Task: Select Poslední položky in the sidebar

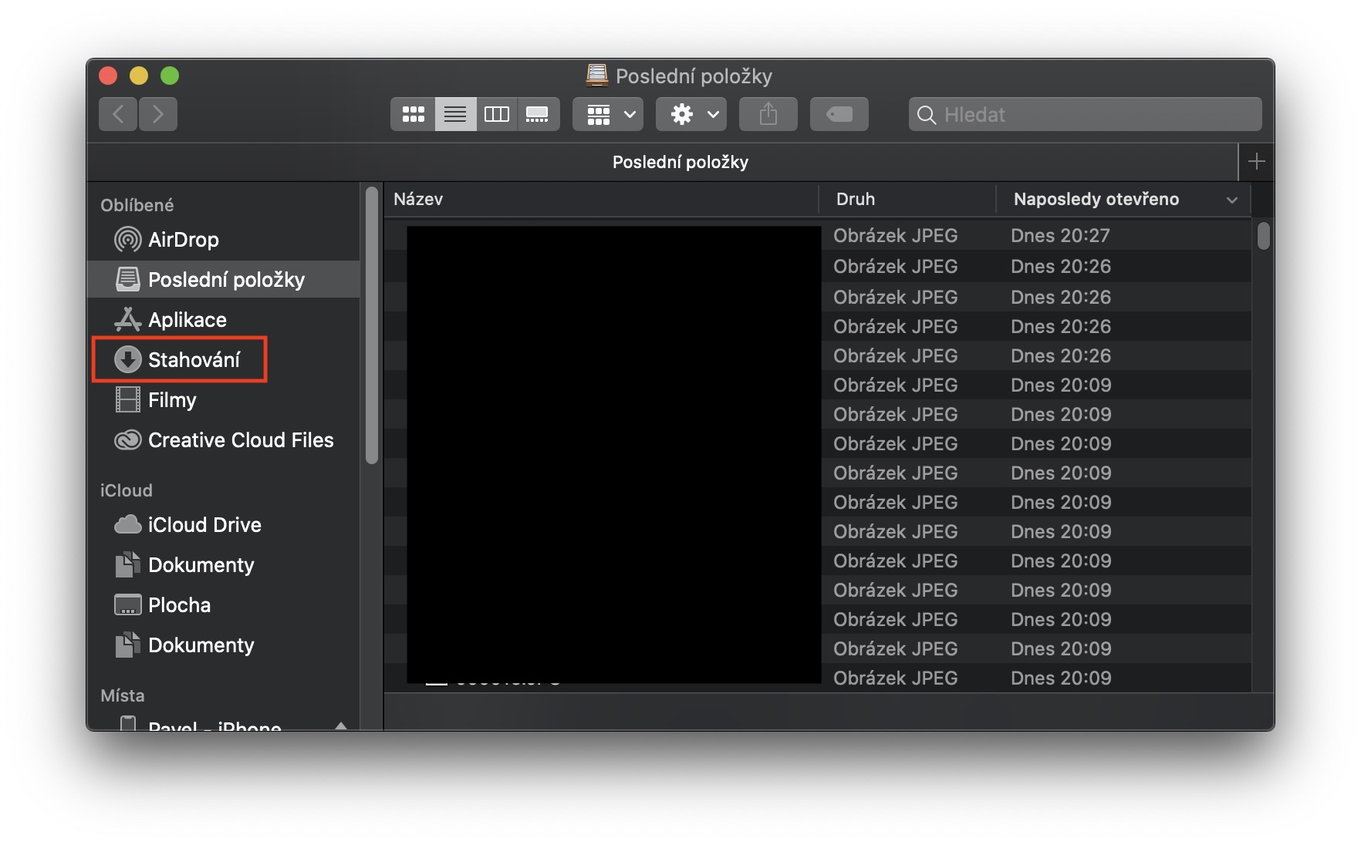Action: 224,279
